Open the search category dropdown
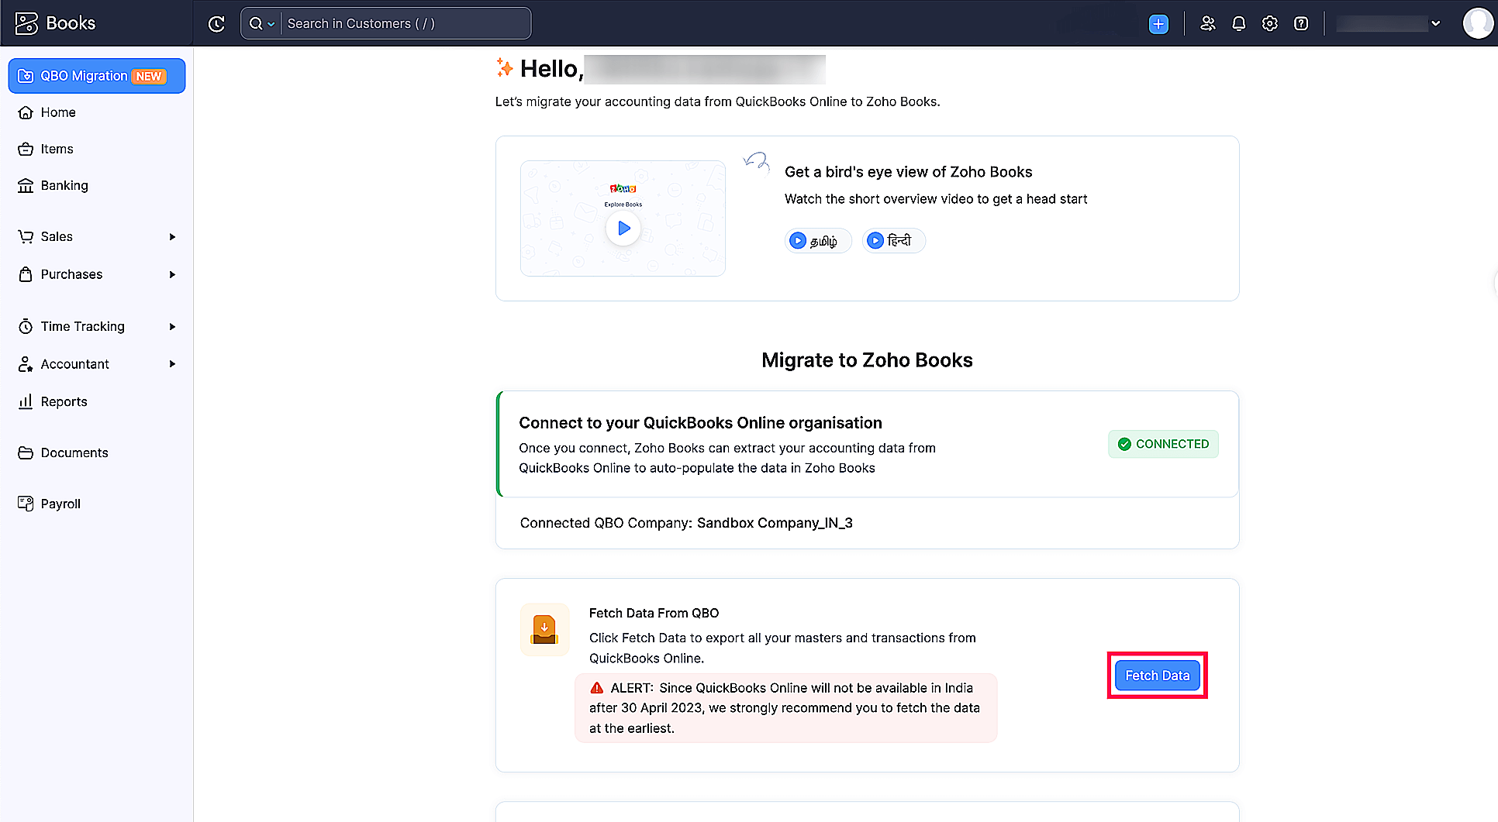The image size is (1498, 822). [271, 23]
